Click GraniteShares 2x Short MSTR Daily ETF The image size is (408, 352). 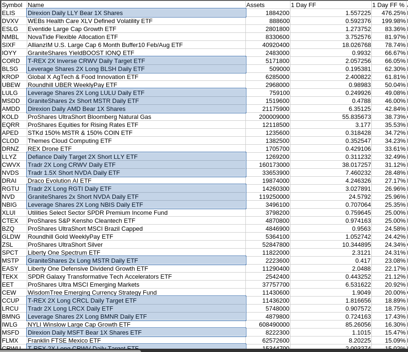click(x=136, y=101)
